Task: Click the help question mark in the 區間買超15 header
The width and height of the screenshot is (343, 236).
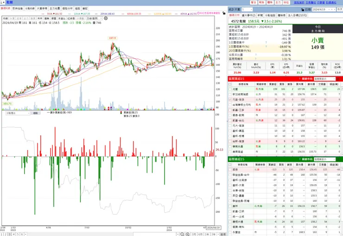Action: [299, 79]
